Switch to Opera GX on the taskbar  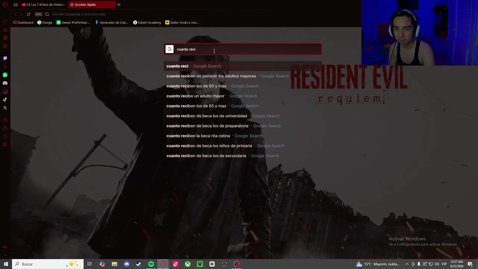click(163, 264)
